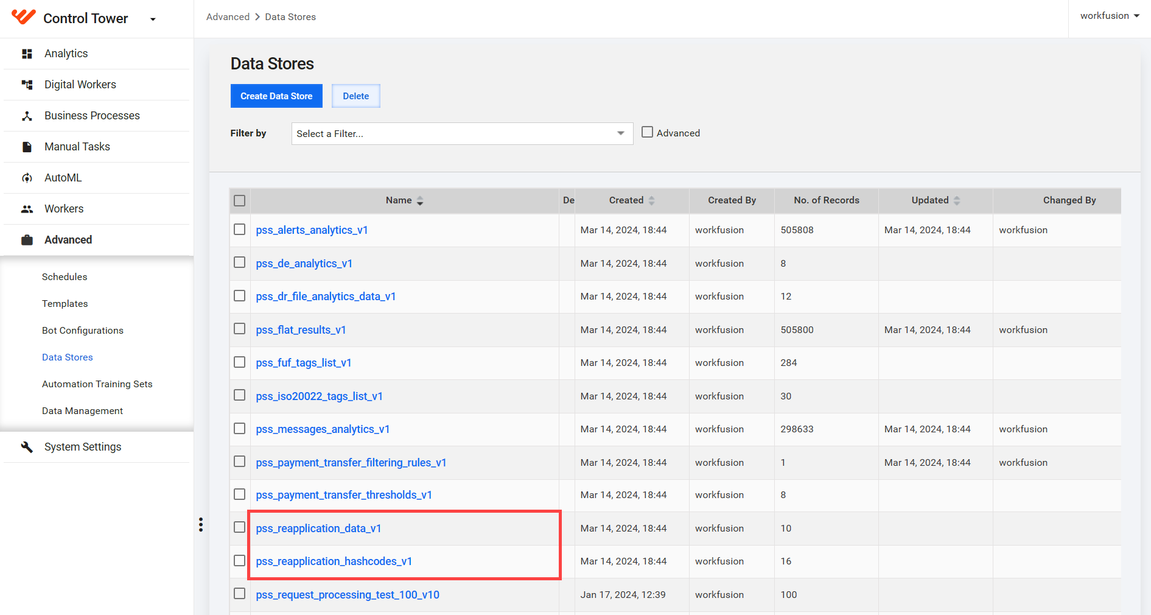Open pss_messages_analytics_v1 link
Image resolution: width=1151 pixels, height=615 pixels.
(323, 429)
